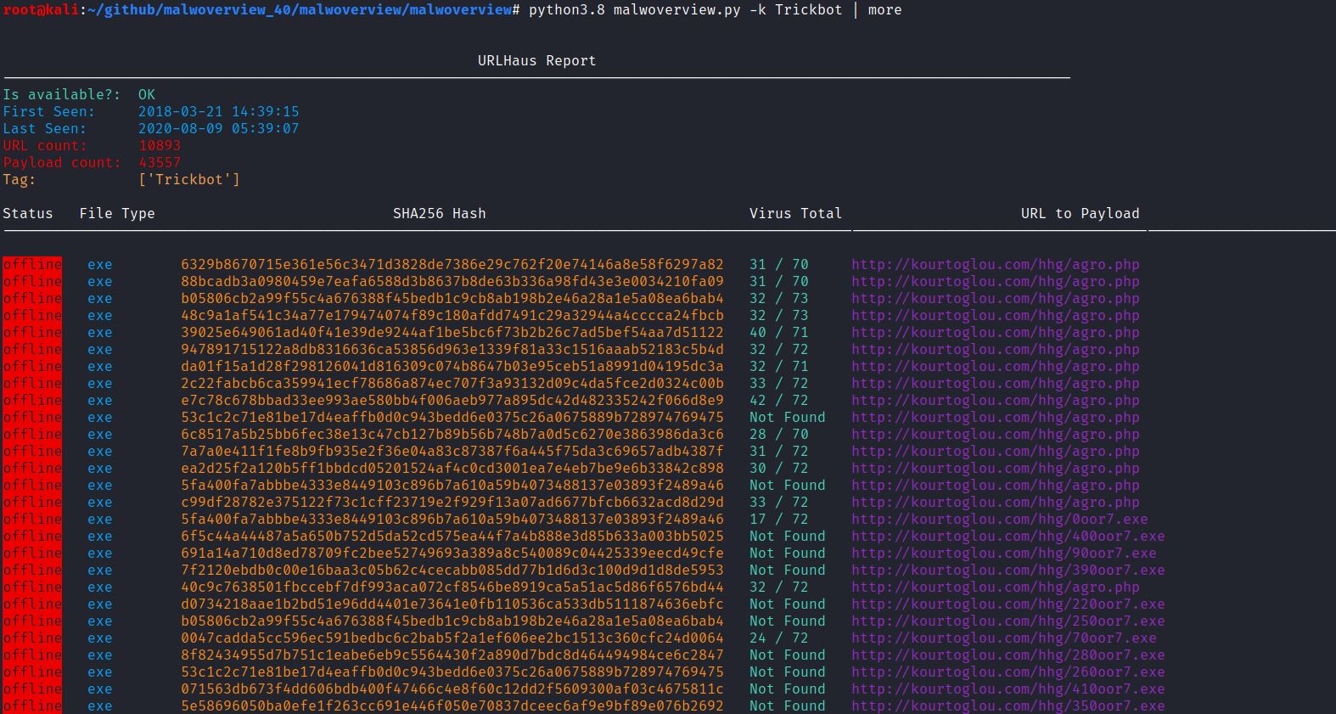1336x714 pixels.
Task: Click the 'URL count:' label
Action: (44, 146)
